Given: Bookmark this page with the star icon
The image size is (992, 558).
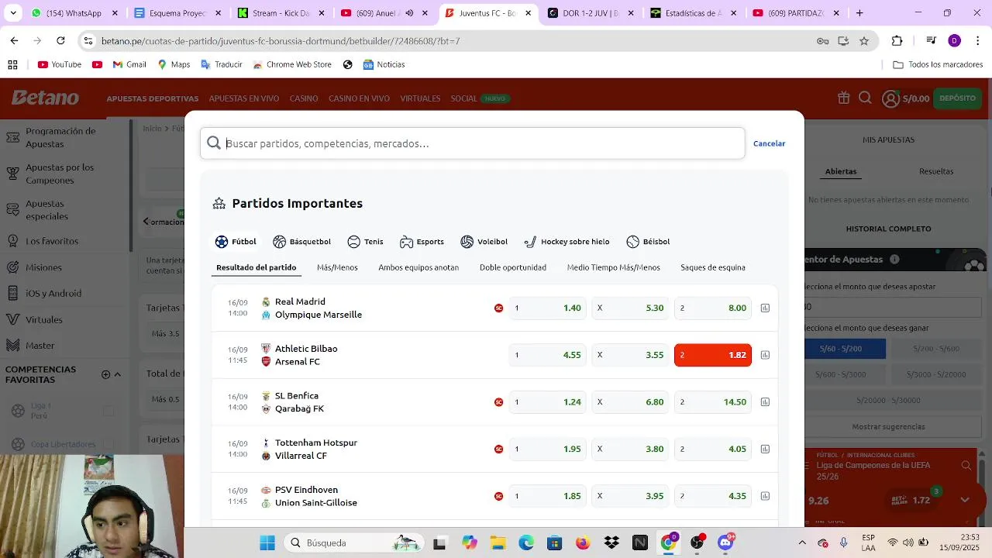Looking at the screenshot, I should click(x=864, y=41).
